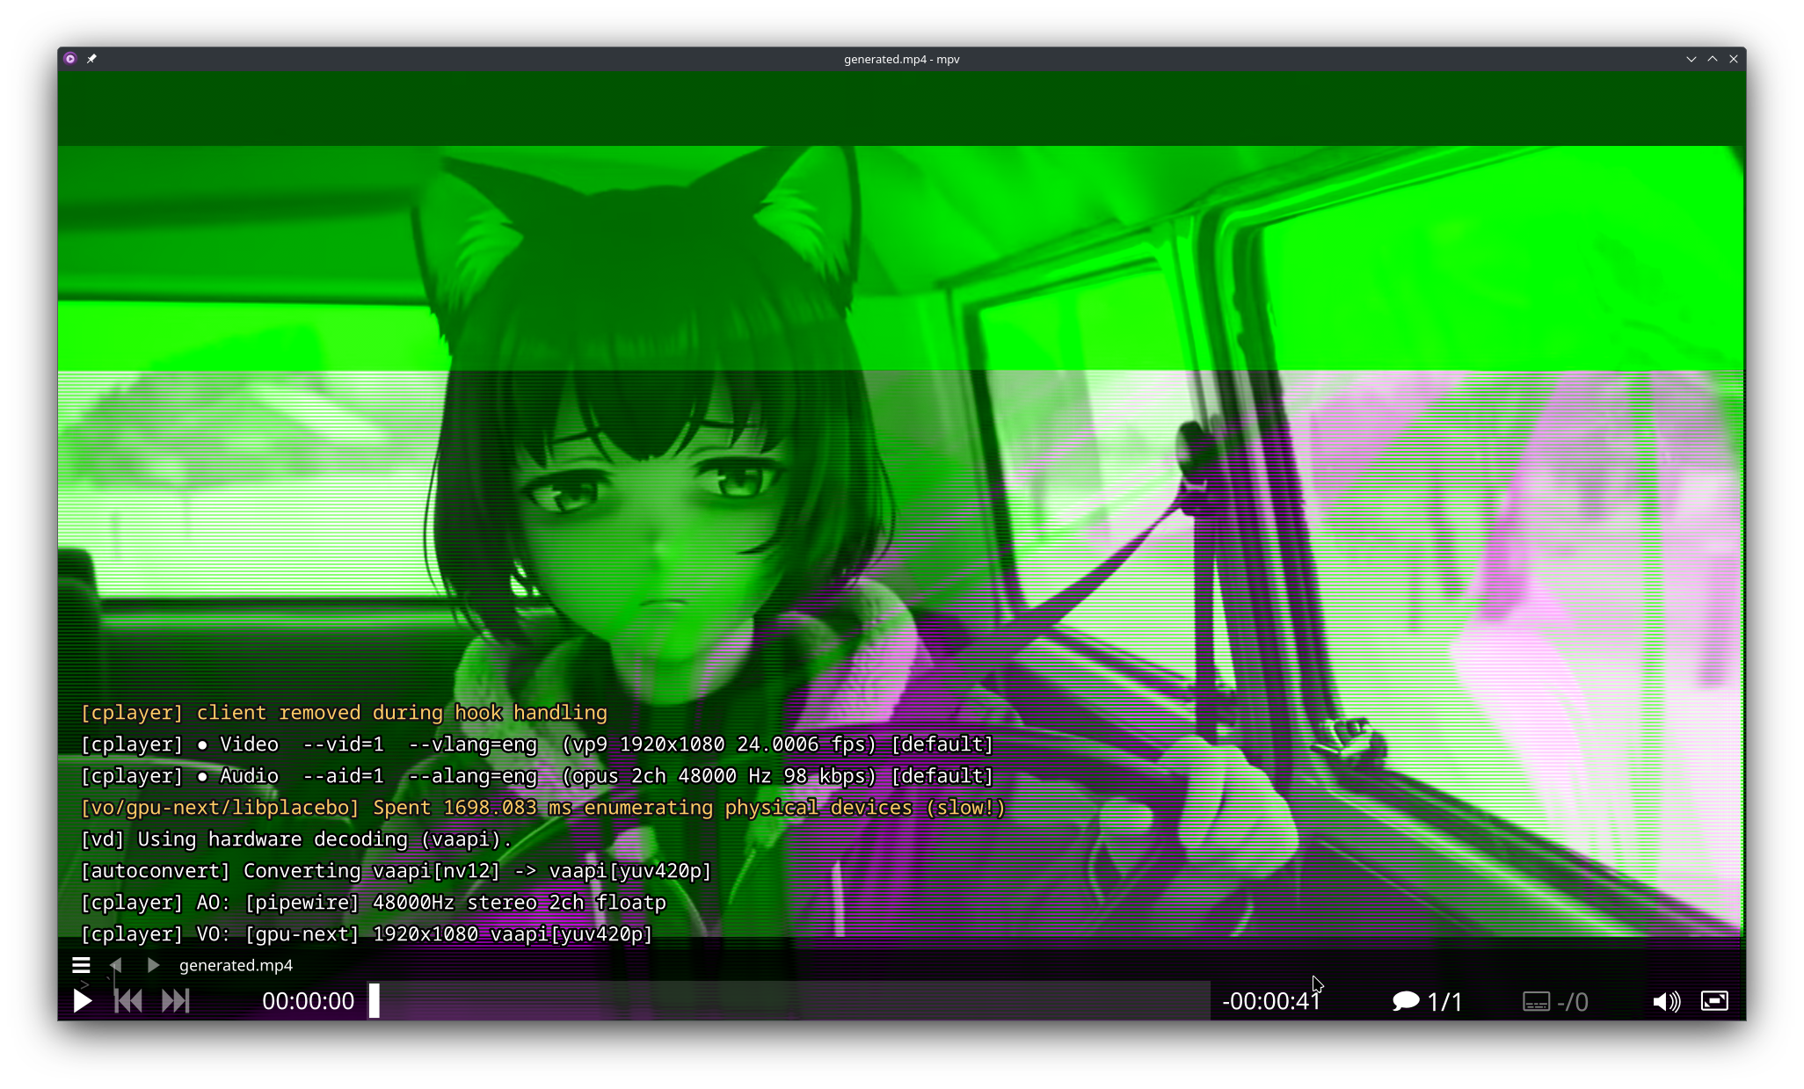This screenshot has width=1804, height=1089.
Task: Skip to next chapter
Action: coord(176,1001)
